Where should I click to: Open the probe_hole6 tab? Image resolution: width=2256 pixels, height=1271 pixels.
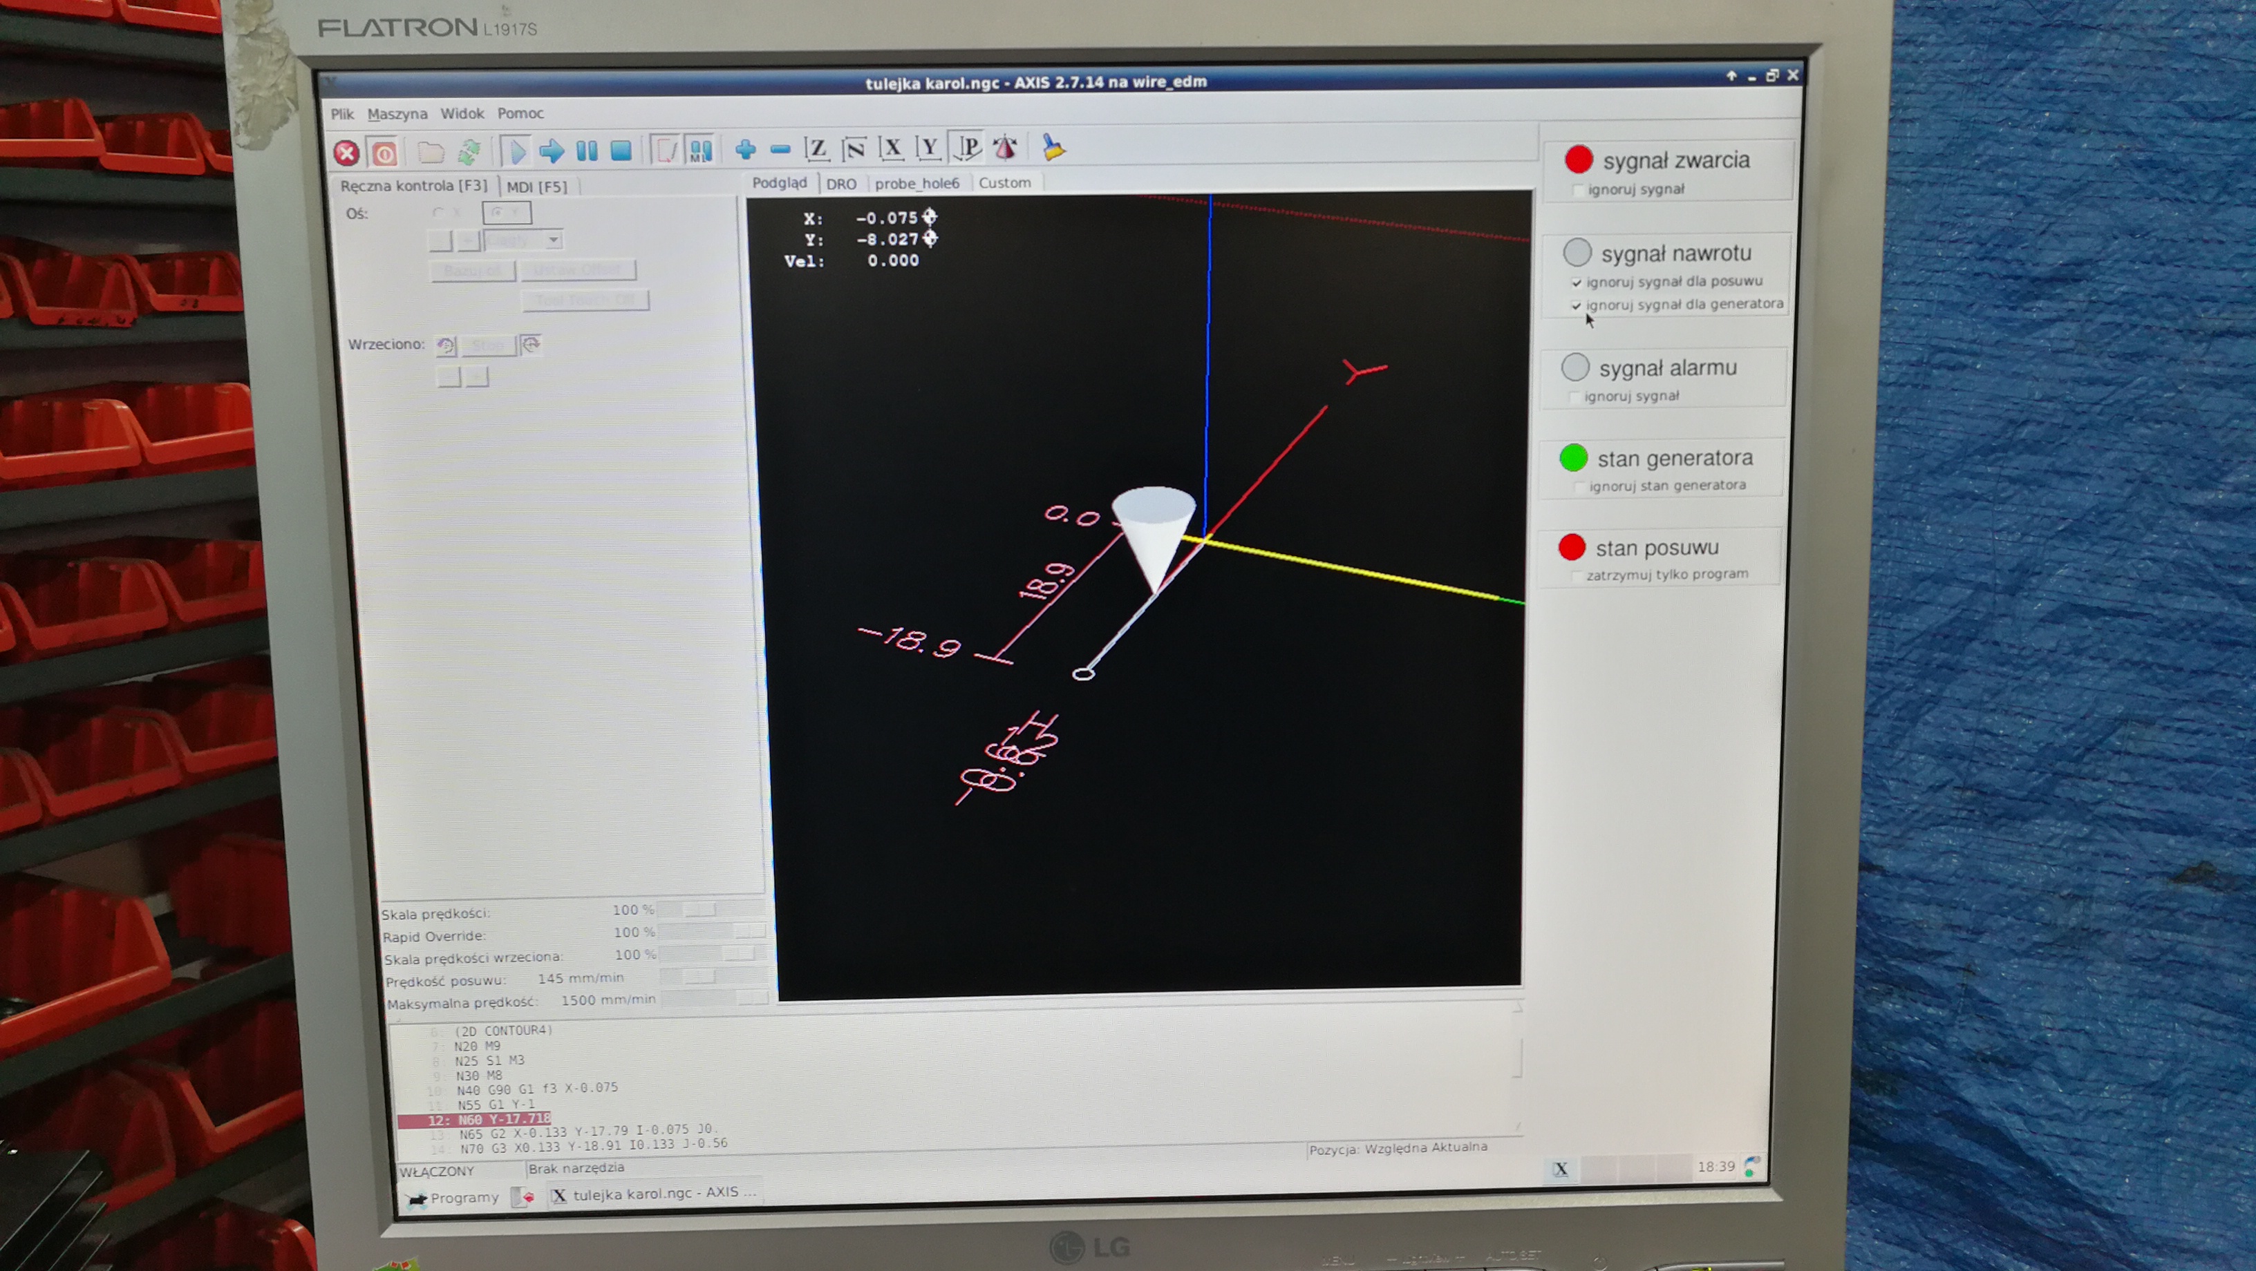tap(917, 183)
